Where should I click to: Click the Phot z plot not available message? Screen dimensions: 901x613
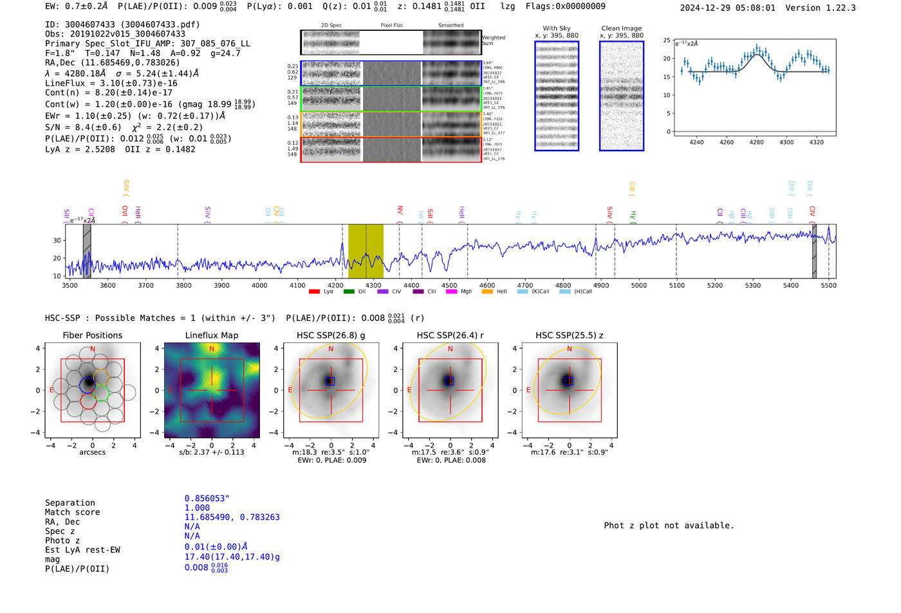pyautogui.click(x=669, y=526)
